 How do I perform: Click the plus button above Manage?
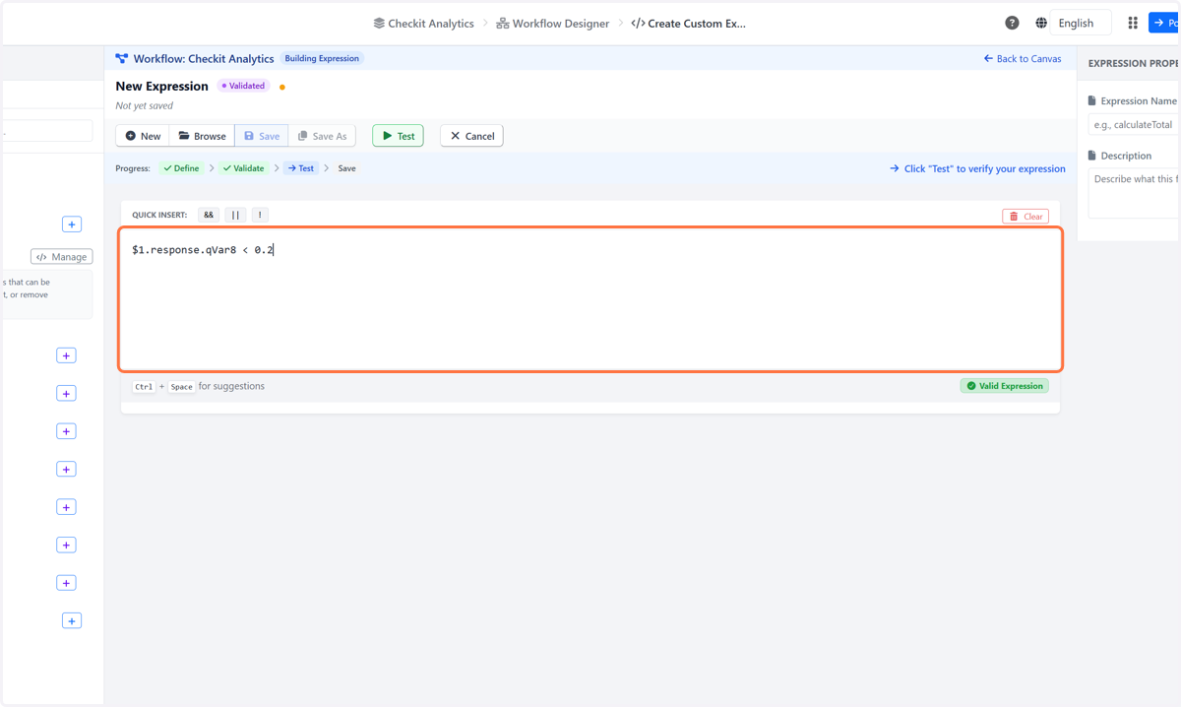72,225
